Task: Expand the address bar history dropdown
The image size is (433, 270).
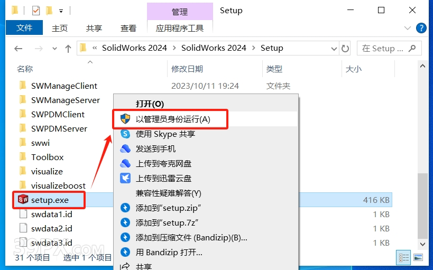Action: pos(334,49)
